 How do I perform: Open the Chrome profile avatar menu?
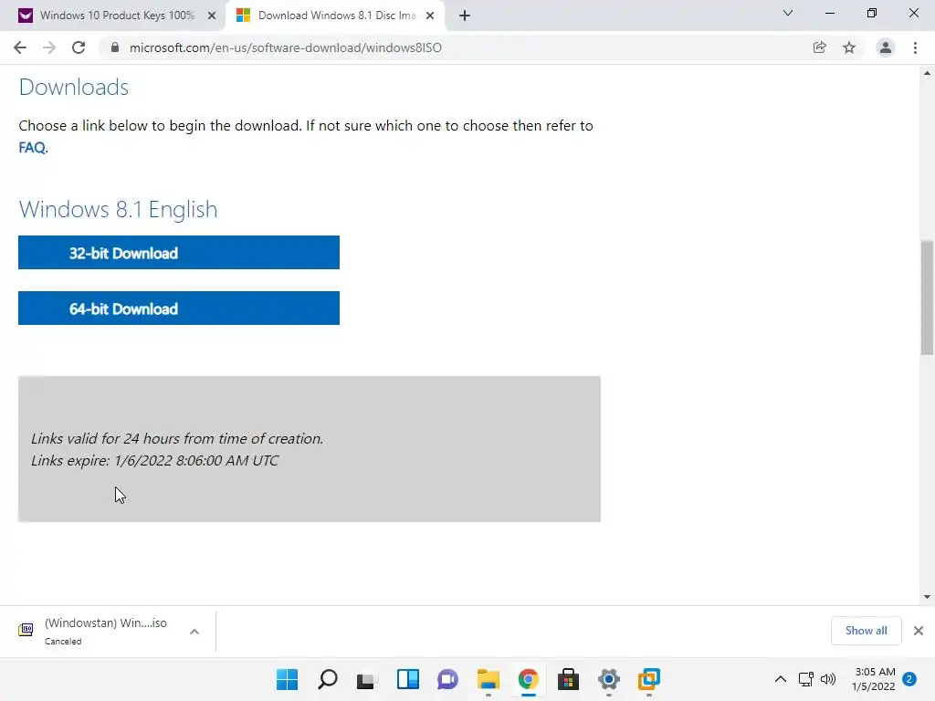coord(886,47)
